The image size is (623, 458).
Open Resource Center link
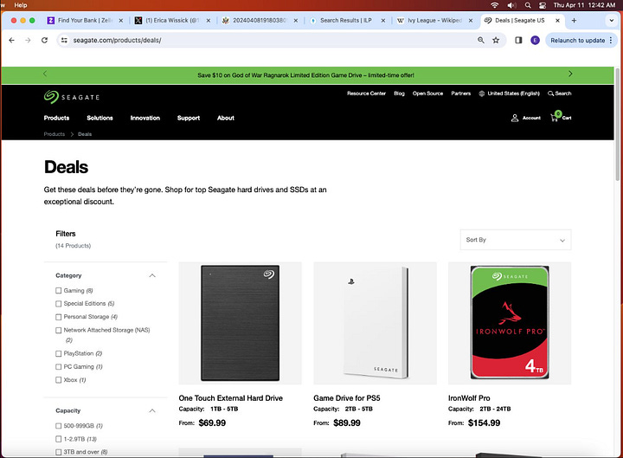[366, 94]
